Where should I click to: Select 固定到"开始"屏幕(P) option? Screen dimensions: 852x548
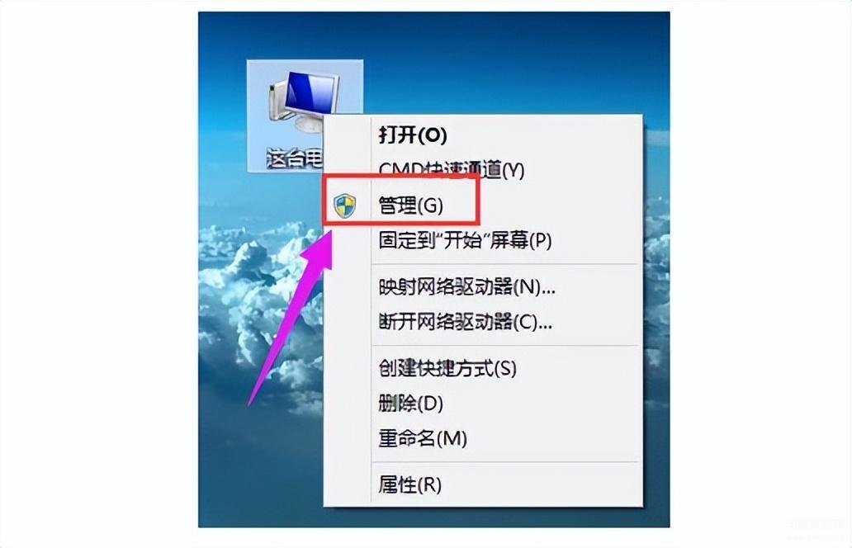click(465, 240)
